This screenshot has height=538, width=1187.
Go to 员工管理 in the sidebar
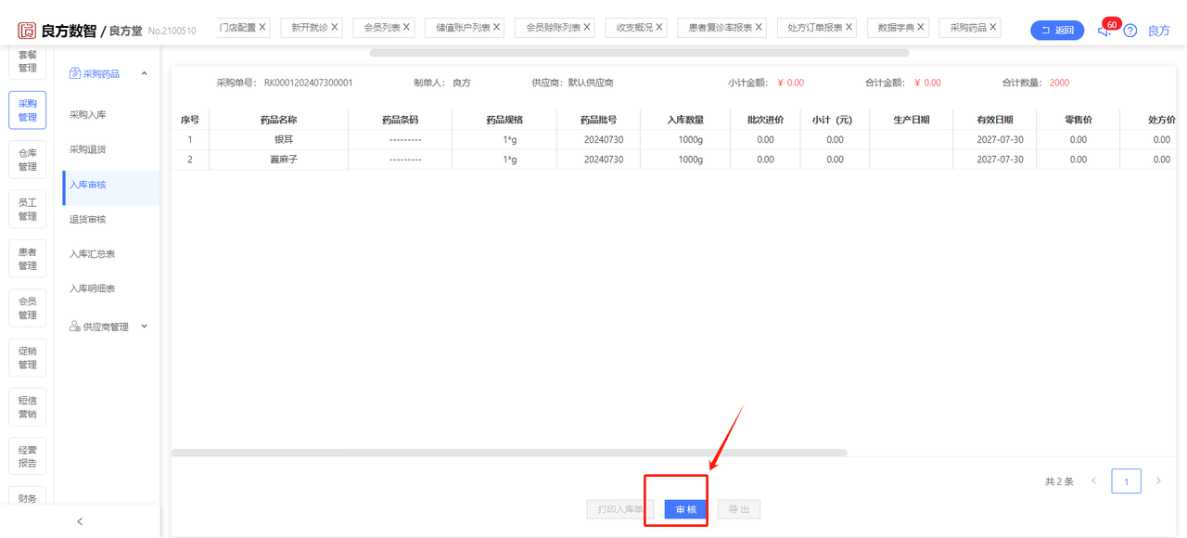click(x=28, y=210)
